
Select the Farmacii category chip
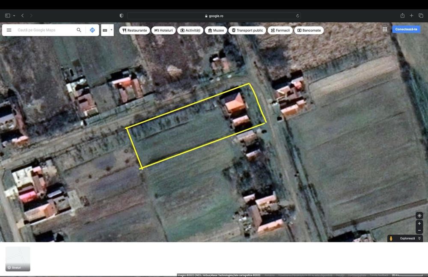(280, 30)
